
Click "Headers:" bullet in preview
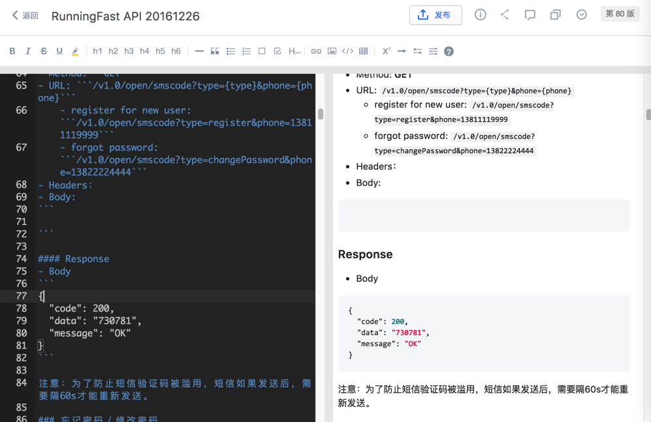[x=376, y=166]
